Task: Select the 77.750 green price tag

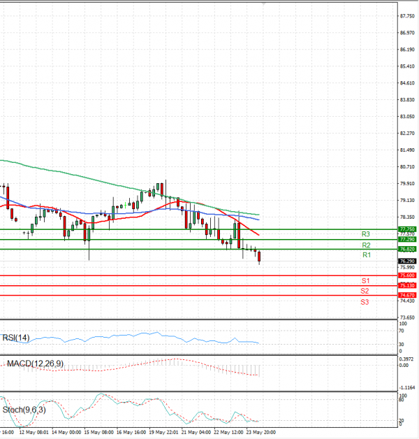Action: coord(407,229)
